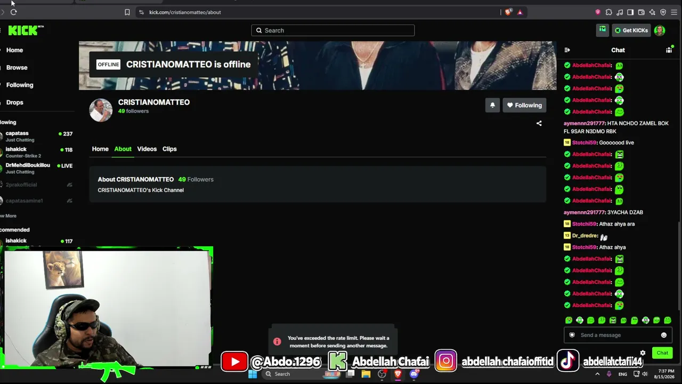Click the microphone icon in system tray
The height and width of the screenshot is (384, 682).
click(x=609, y=374)
